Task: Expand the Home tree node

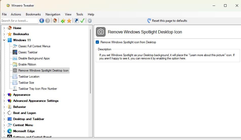Action: (x=4, y=28)
